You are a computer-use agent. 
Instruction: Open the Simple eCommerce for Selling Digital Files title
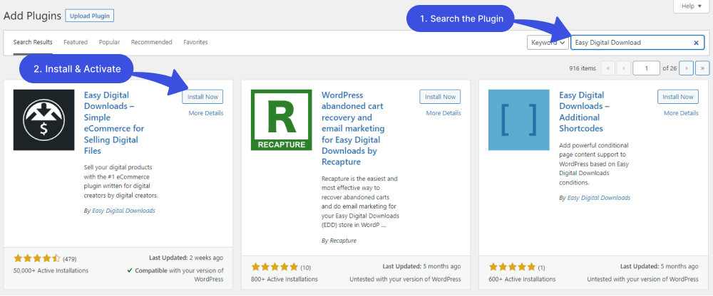pos(116,123)
